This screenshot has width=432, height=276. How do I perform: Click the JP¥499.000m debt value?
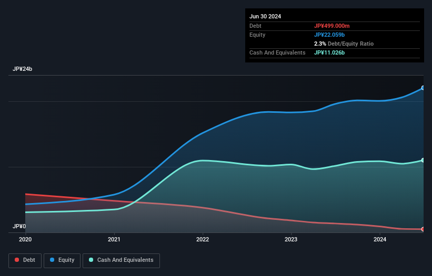[331, 26]
